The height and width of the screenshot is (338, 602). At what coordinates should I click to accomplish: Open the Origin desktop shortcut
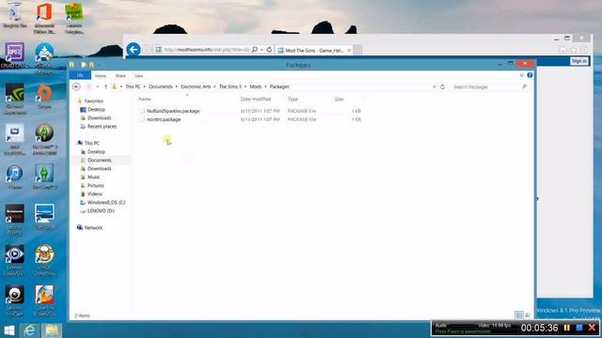pyautogui.click(x=44, y=96)
